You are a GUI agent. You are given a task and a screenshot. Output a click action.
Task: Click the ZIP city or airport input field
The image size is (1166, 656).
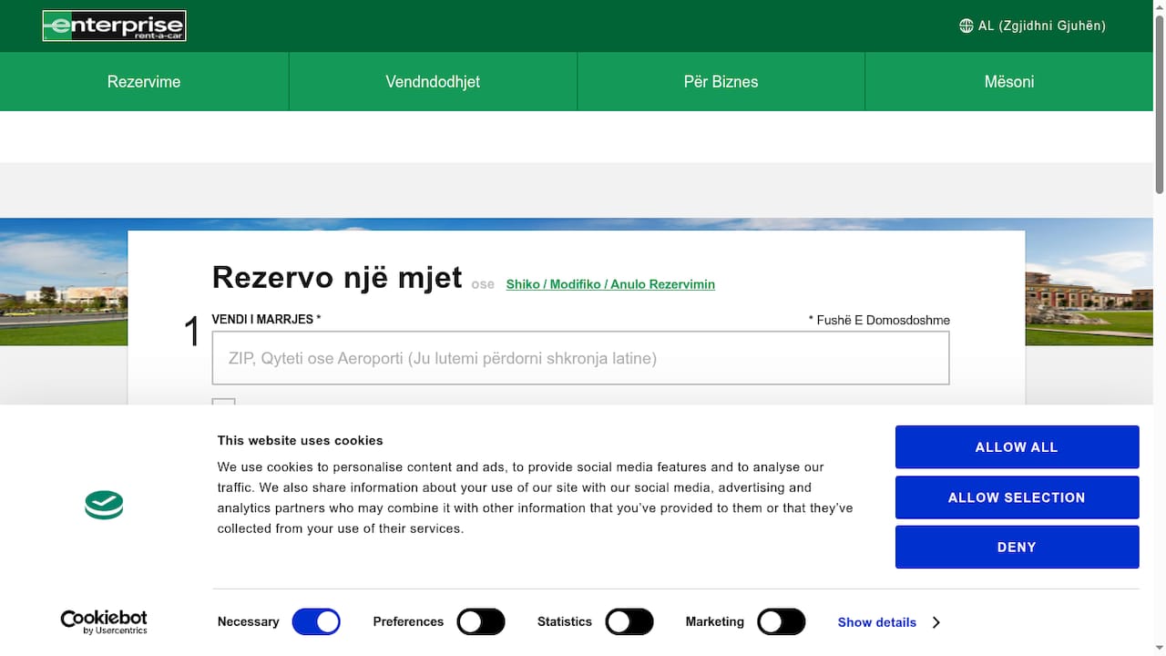(x=580, y=357)
